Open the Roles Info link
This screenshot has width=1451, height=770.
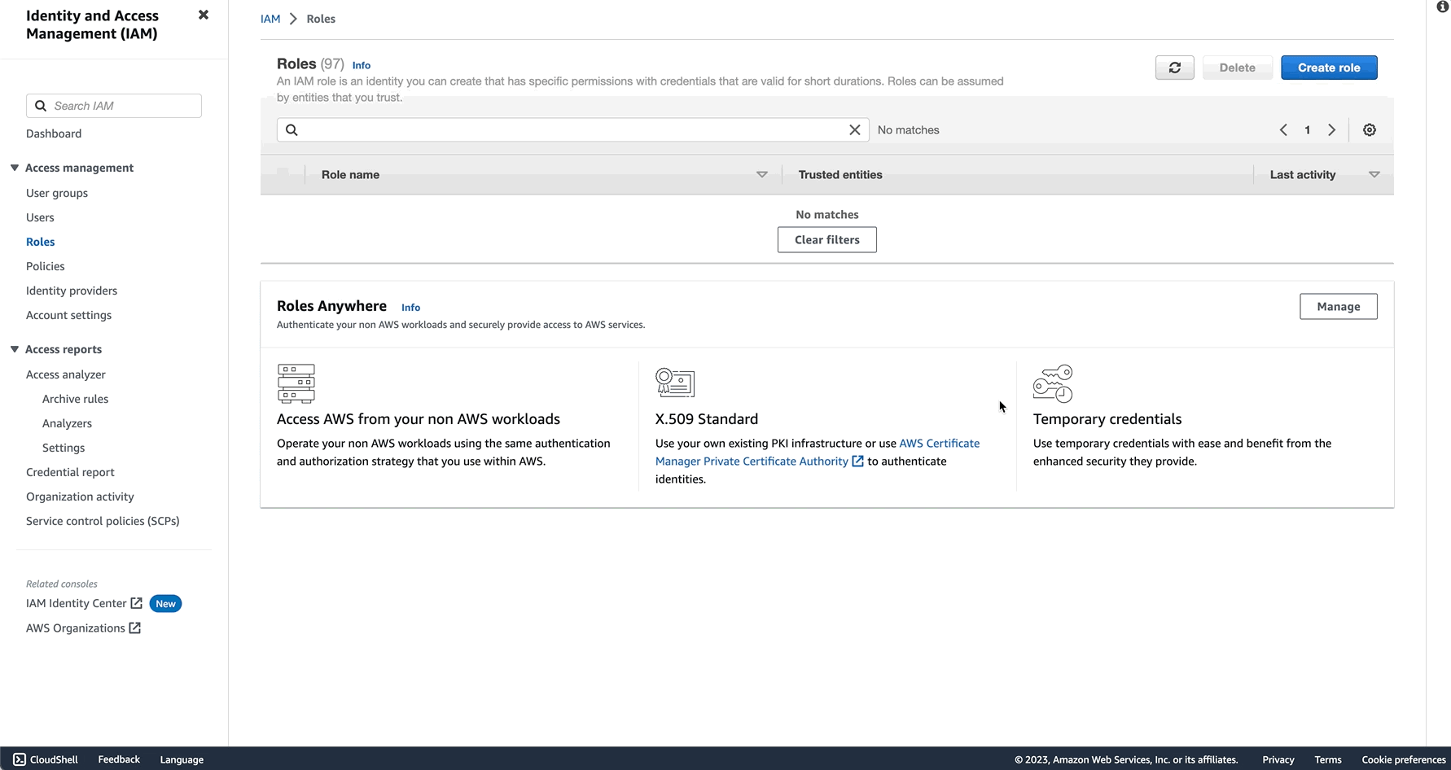tap(362, 65)
